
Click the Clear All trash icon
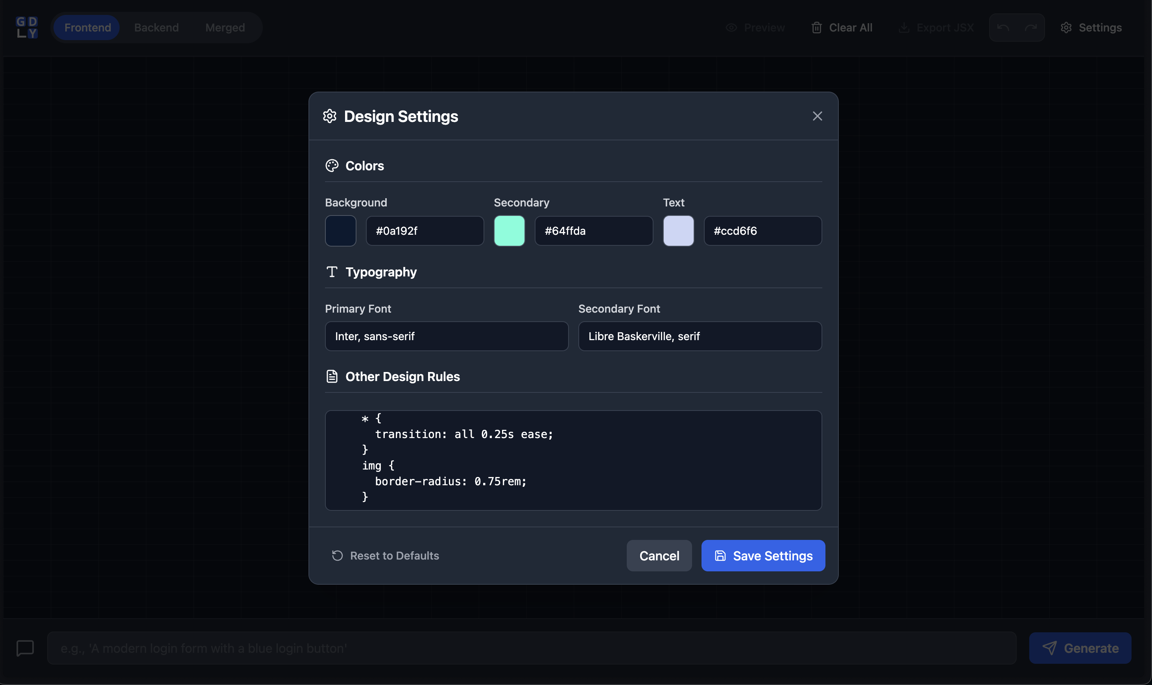(x=816, y=28)
